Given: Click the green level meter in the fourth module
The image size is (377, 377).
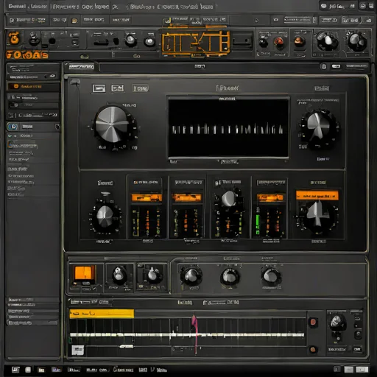Looking at the screenshot, I should [258, 224].
